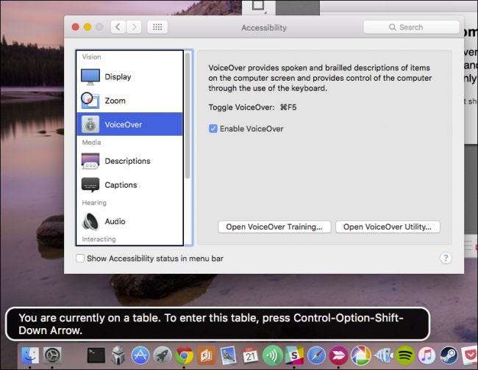Click the help question mark button
Screen dimensions: 478x370
tap(445, 258)
